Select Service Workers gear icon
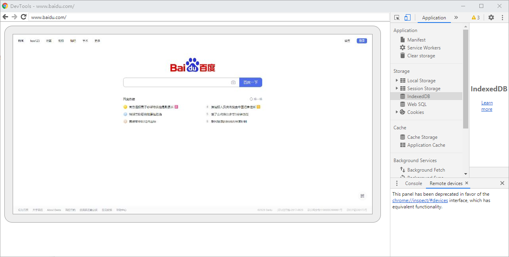509x257 pixels. point(403,47)
